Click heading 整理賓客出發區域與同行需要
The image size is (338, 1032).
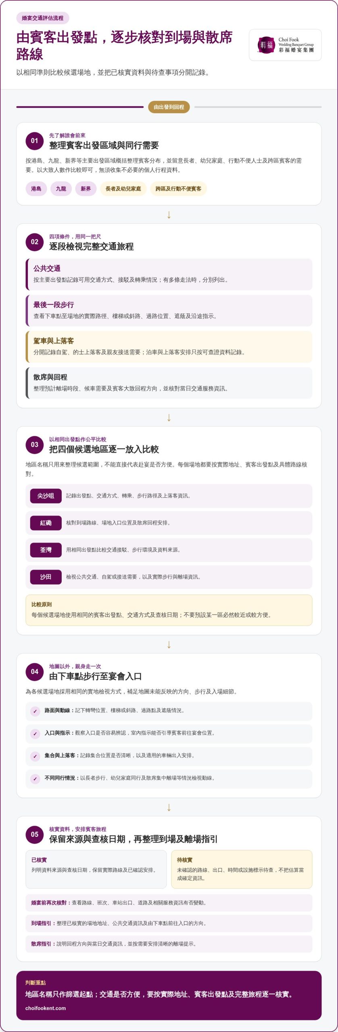(x=104, y=146)
